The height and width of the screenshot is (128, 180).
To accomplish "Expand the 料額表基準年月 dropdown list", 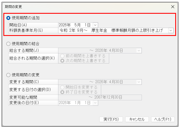I will tap(171, 30).
